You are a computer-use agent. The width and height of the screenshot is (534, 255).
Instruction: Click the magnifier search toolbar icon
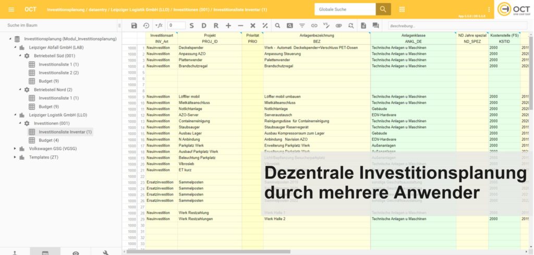[277, 26]
